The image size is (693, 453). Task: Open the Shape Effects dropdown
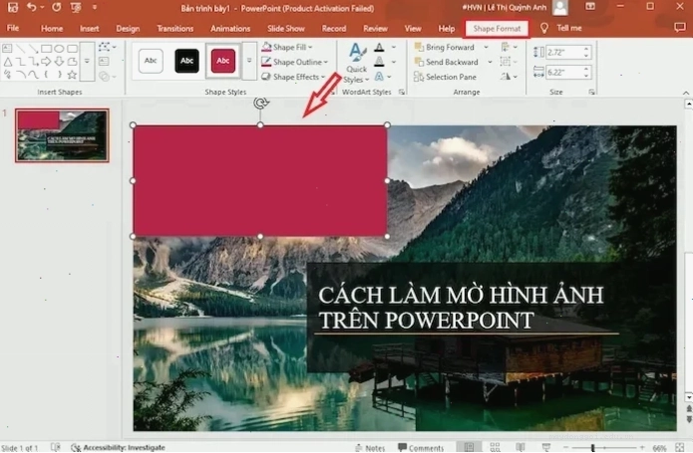coord(293,77)
